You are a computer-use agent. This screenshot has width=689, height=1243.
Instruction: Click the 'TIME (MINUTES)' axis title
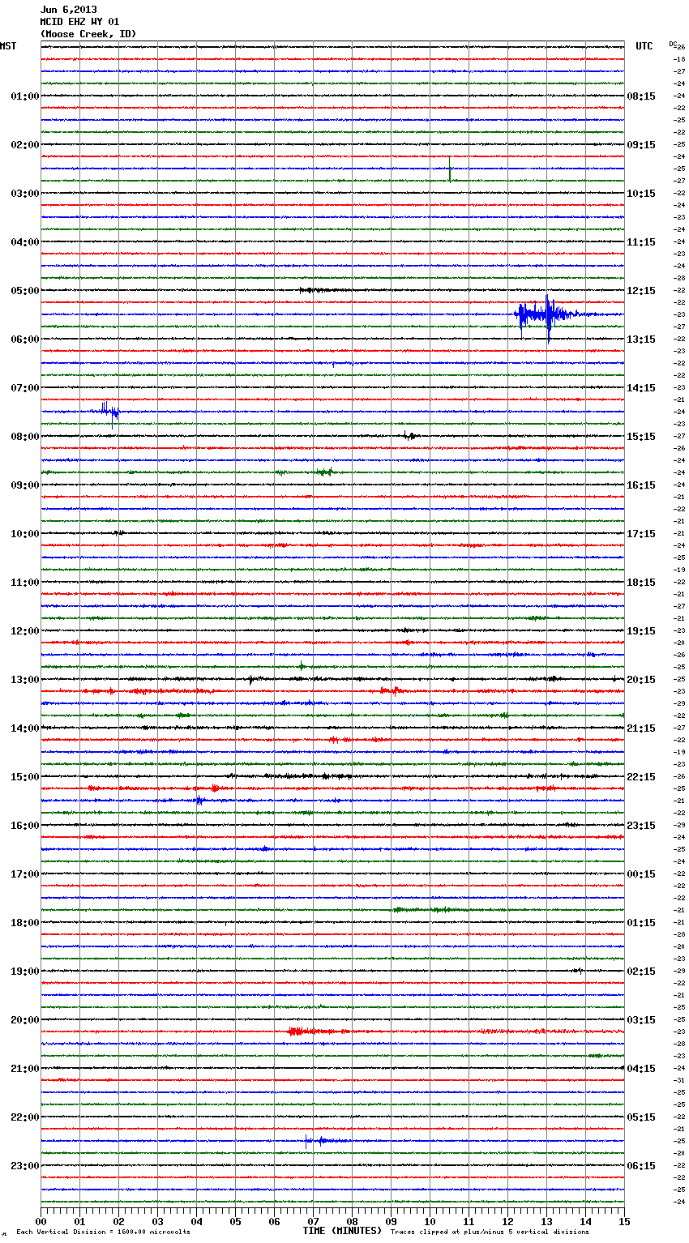342,1231
